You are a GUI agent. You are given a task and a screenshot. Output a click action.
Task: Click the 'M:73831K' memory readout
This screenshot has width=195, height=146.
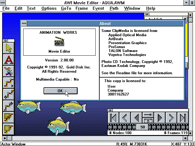139,144
